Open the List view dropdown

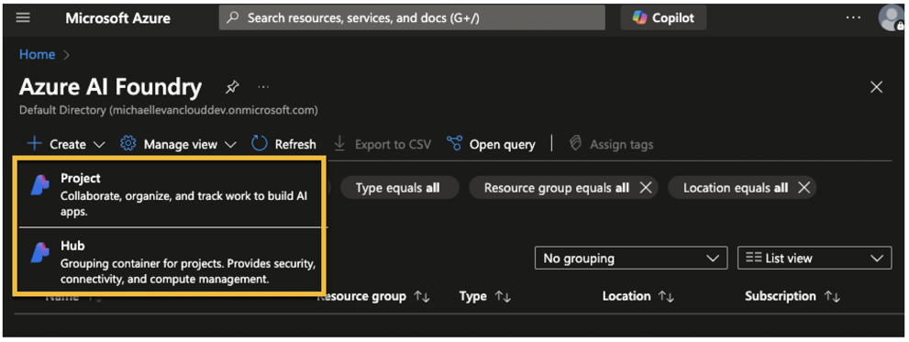click(x=815, y=258)
